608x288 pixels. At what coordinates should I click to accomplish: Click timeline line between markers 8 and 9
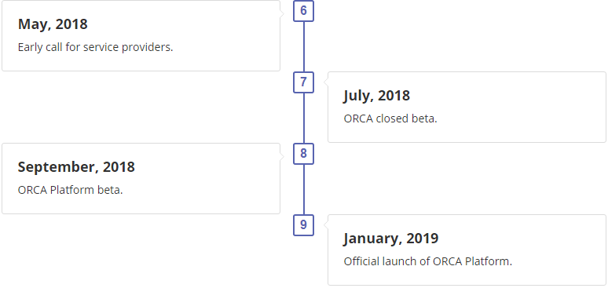pos(304,189)
